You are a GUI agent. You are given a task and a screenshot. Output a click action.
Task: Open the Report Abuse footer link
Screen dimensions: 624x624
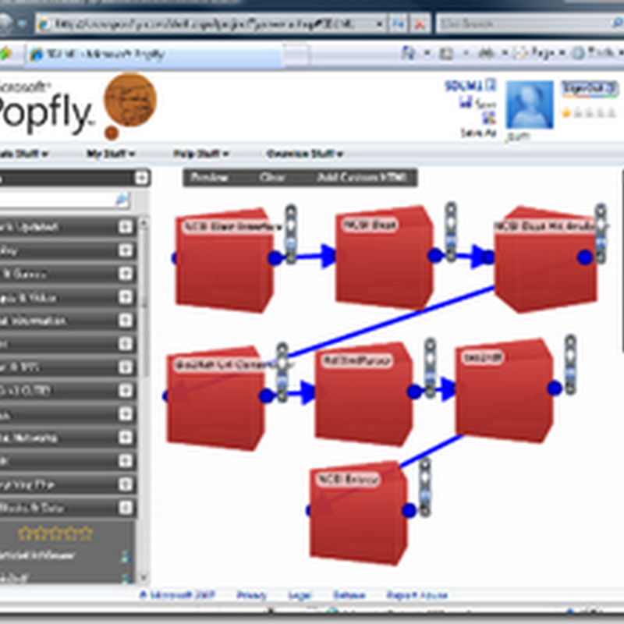pyautogui.click(x=417, y=595)
